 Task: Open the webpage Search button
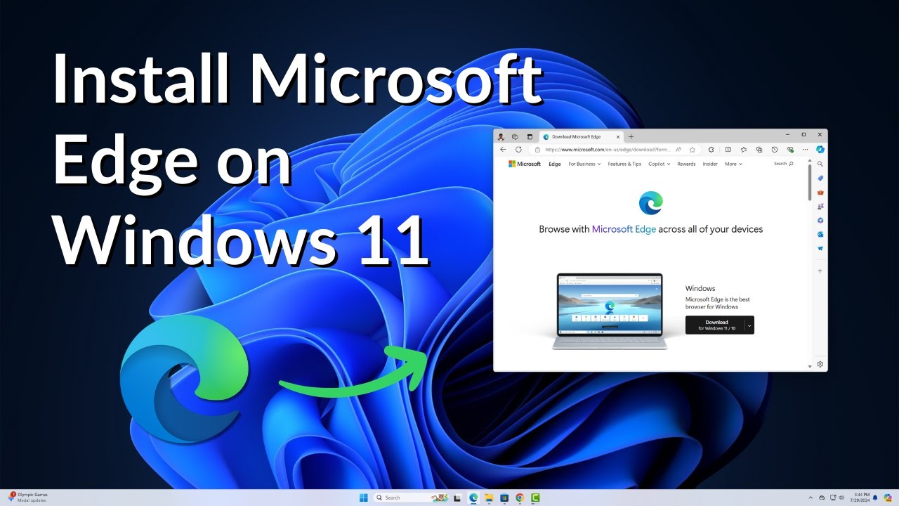pyautogui.click(x=784, y=164)
